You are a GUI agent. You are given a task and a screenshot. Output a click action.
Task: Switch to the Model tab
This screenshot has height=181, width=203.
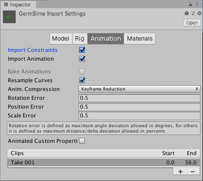click(61, 39)
